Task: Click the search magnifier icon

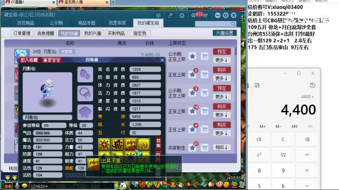Action: (233, 24)
